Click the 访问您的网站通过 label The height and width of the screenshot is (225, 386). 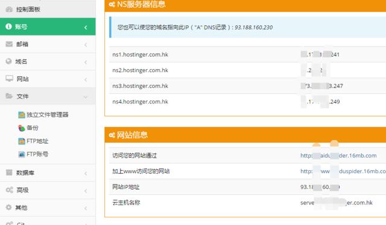click(134, 155)
